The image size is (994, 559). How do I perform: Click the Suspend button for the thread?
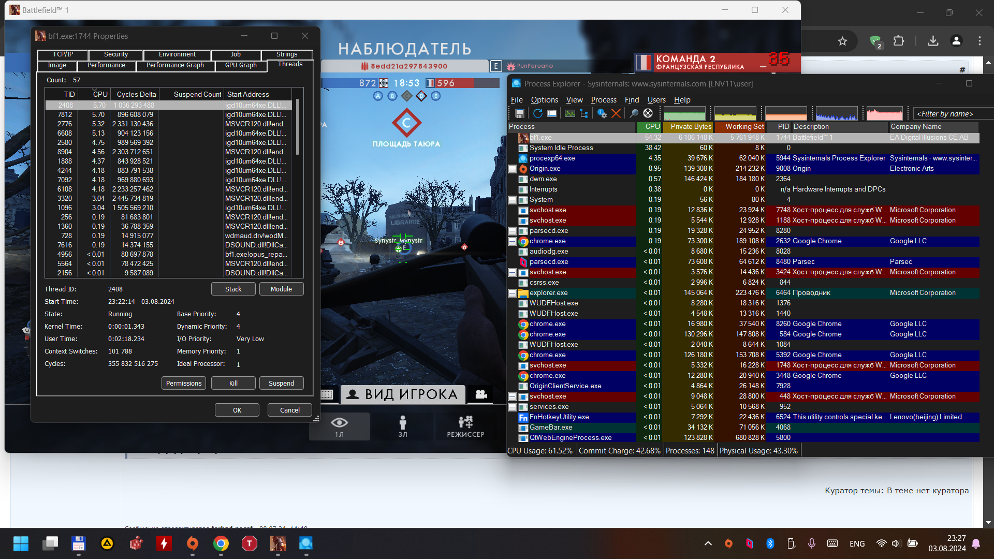point(281,383)
